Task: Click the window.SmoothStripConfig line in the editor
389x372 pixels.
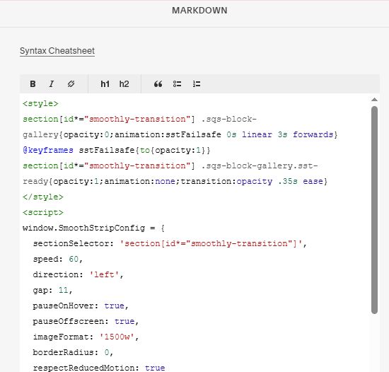Action: (x=93, y=228)
